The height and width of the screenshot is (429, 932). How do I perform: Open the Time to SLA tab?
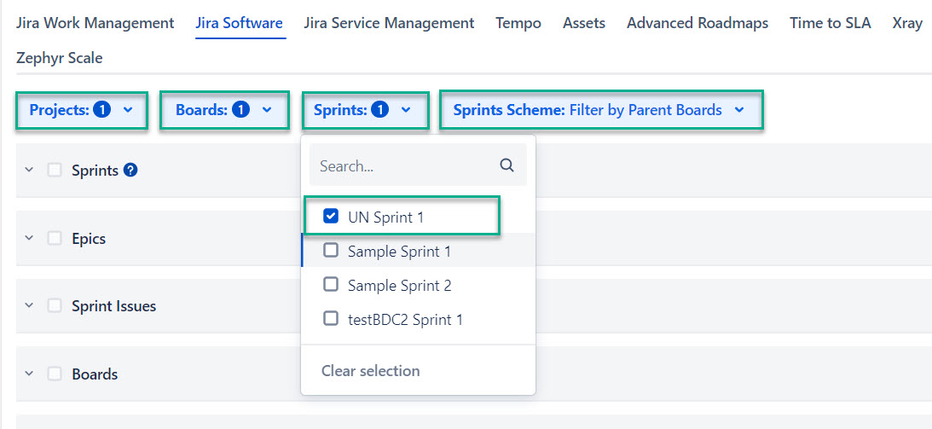[831, 23]
